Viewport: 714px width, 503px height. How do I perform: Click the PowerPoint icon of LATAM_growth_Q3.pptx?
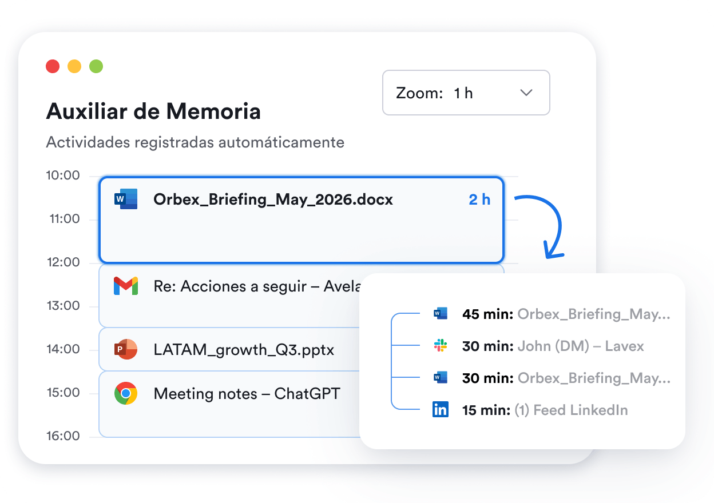(x=126, y=349)
